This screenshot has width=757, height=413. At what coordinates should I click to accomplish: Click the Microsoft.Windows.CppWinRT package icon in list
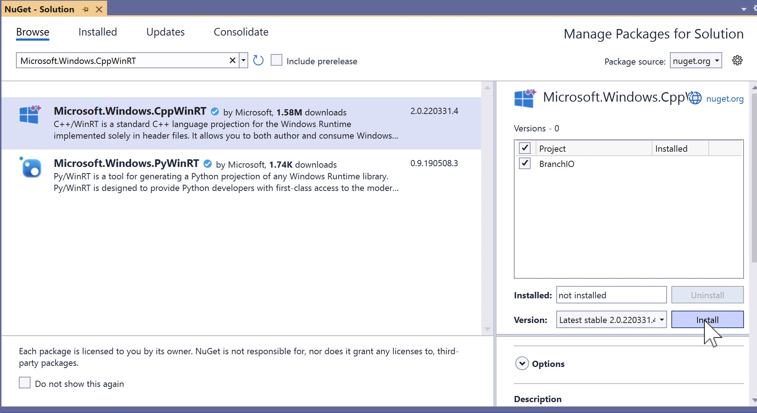coord(30,115)
